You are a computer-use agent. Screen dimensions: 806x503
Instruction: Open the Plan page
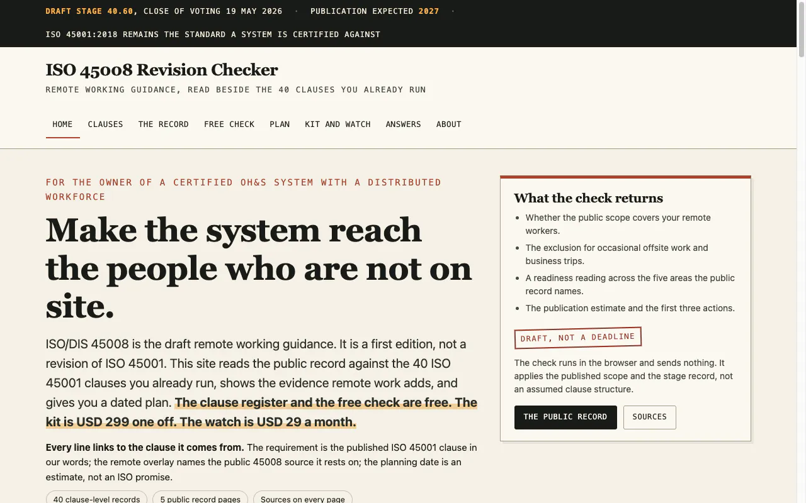280,124
